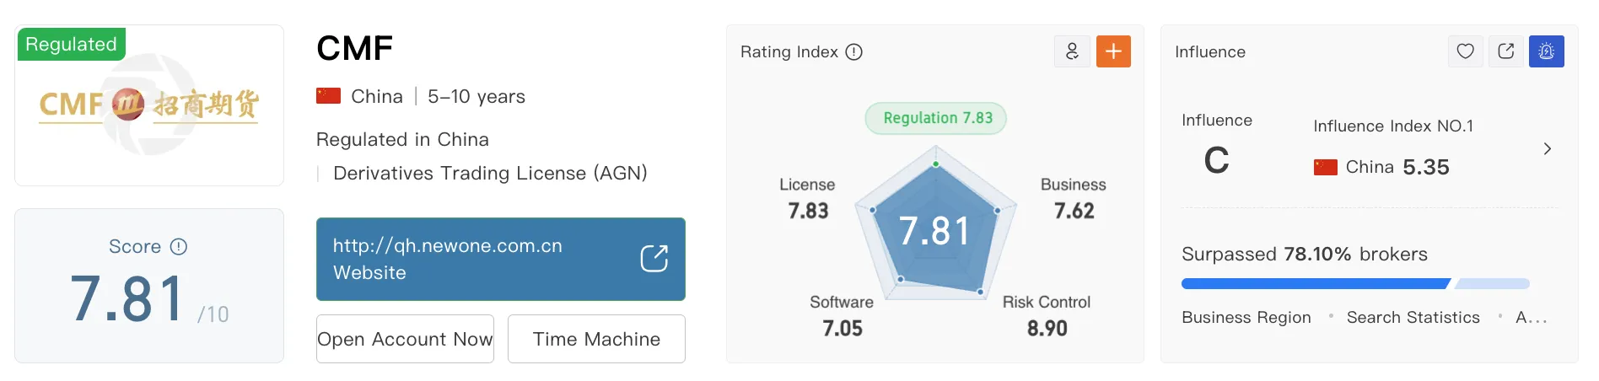
Task: Expand Influence Index details chevron
Action: pos(1547,149)
